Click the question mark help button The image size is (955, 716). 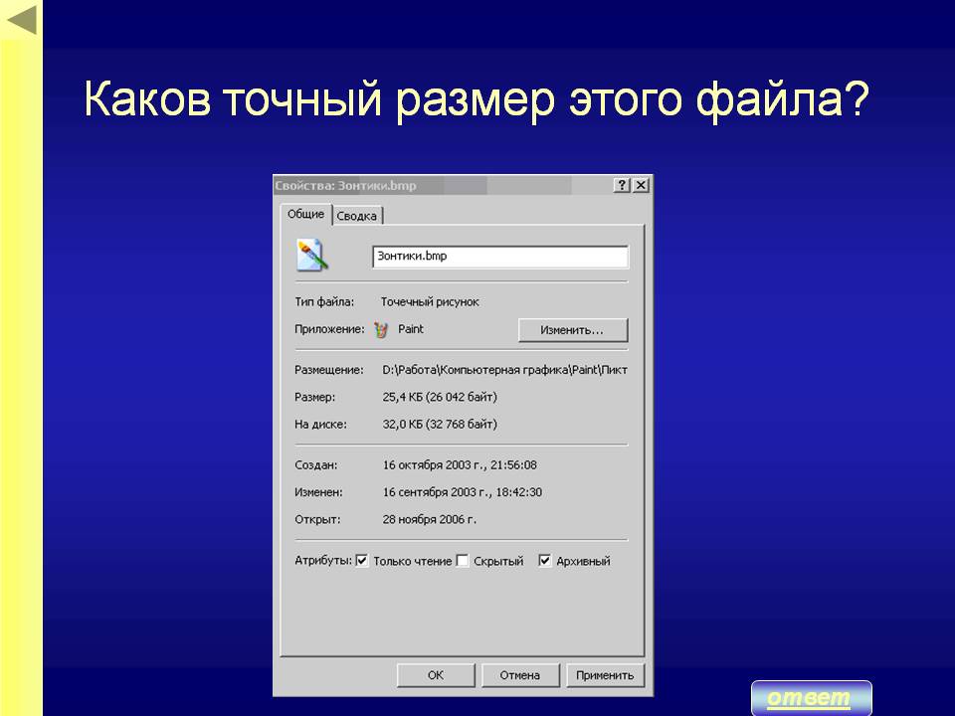click(622, 186)
